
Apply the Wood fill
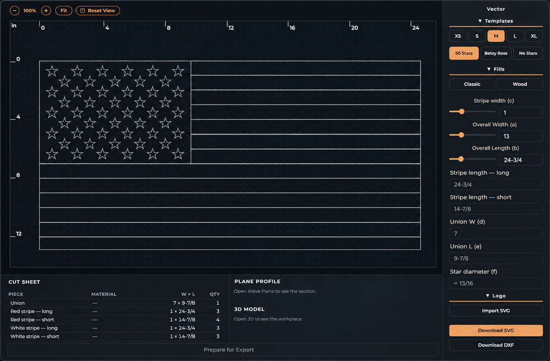520,84
